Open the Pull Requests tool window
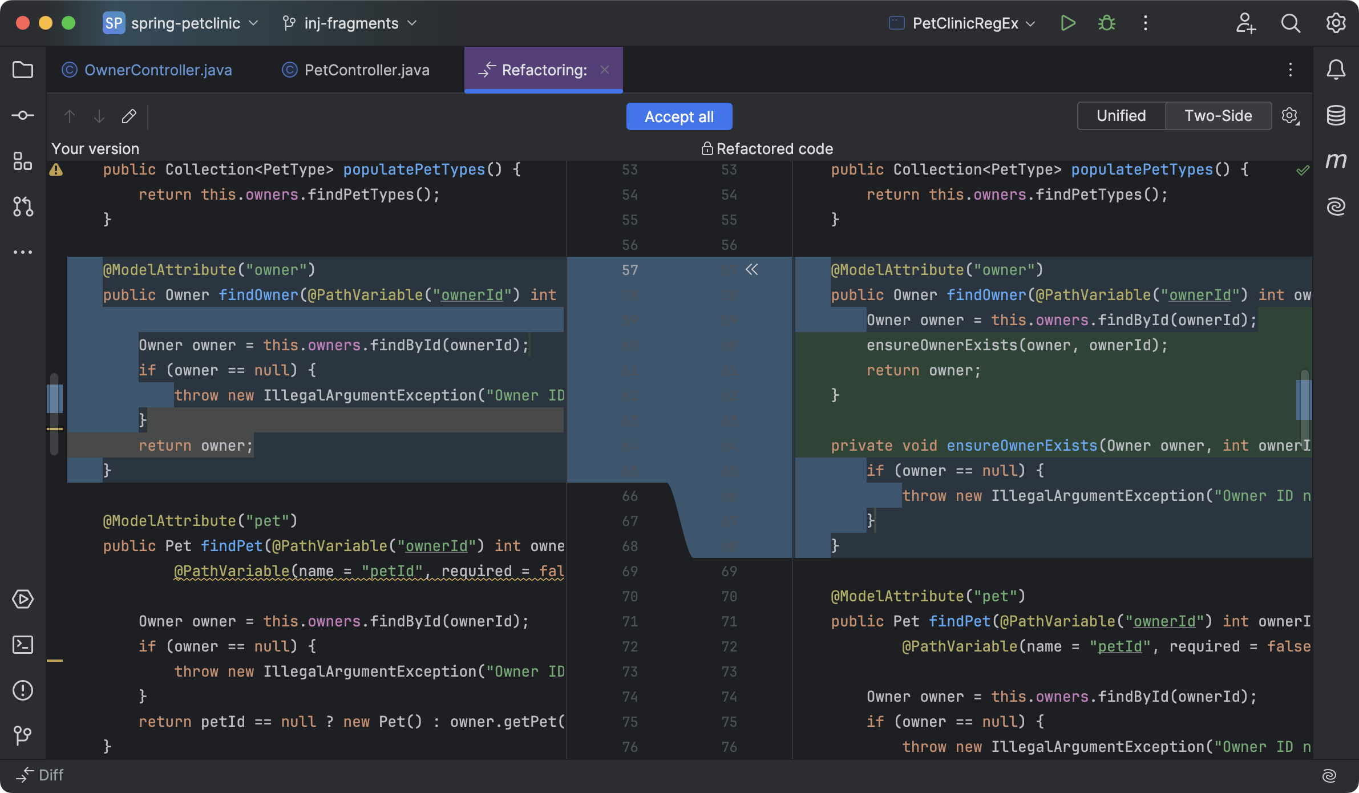The image size is (1359, 793). pos(23,206)
